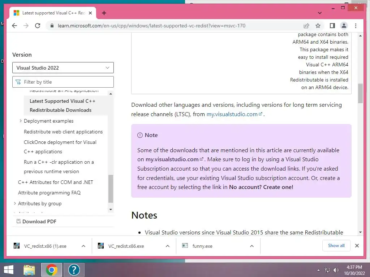370x277 pixels.
Task: Open C++ Attributes for COM and .NET
Action: (56, 182)
